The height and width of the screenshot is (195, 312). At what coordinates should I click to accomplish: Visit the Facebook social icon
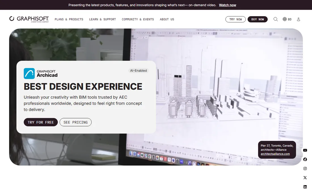pos(305,159)
